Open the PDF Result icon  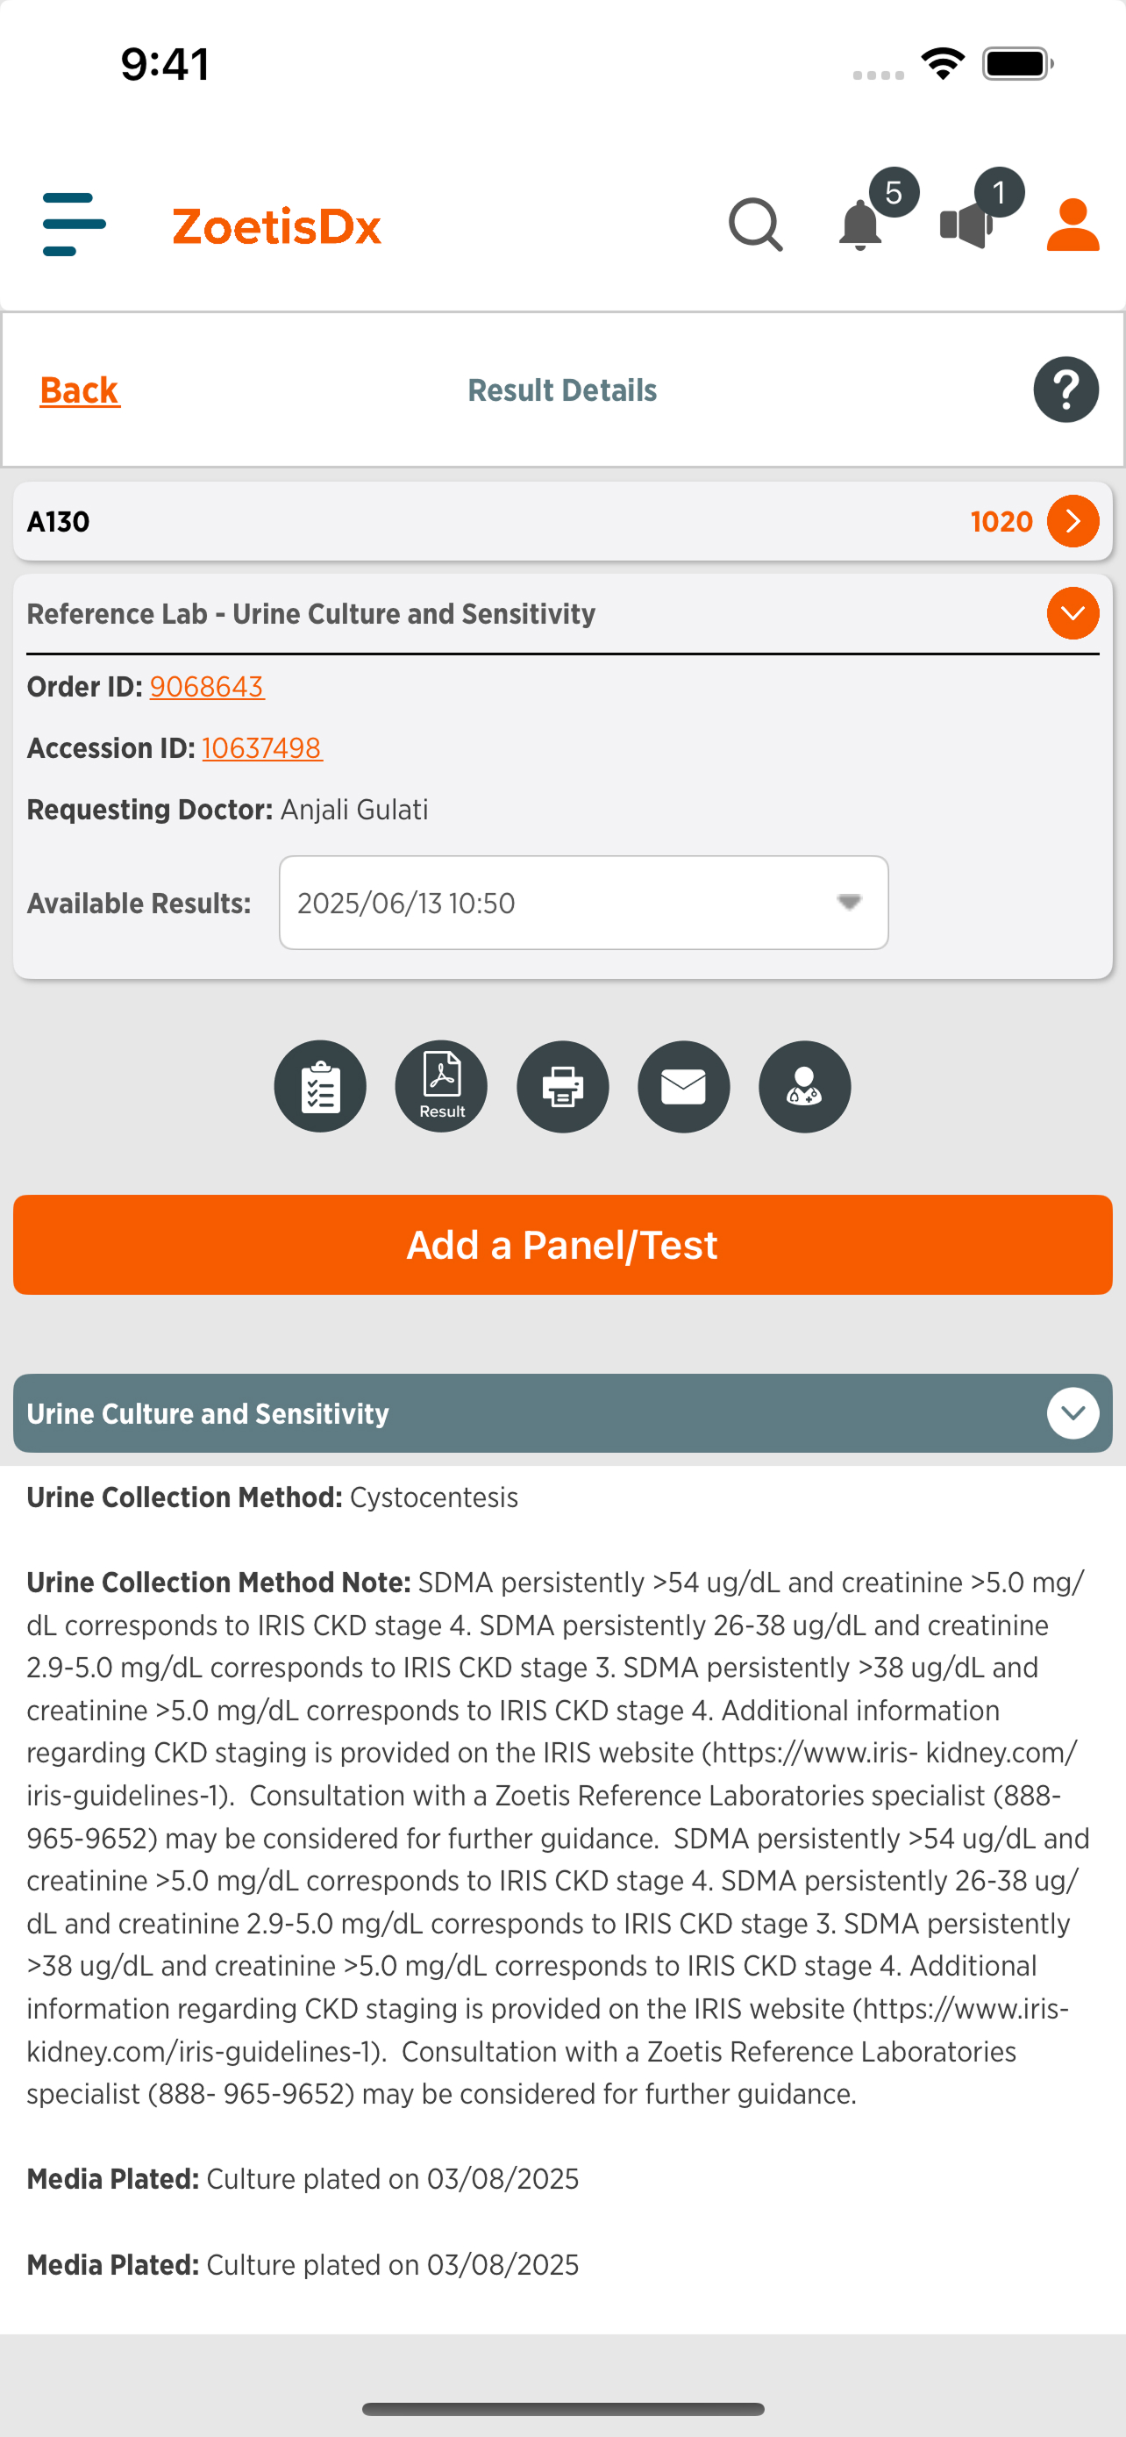[441, 1086]
